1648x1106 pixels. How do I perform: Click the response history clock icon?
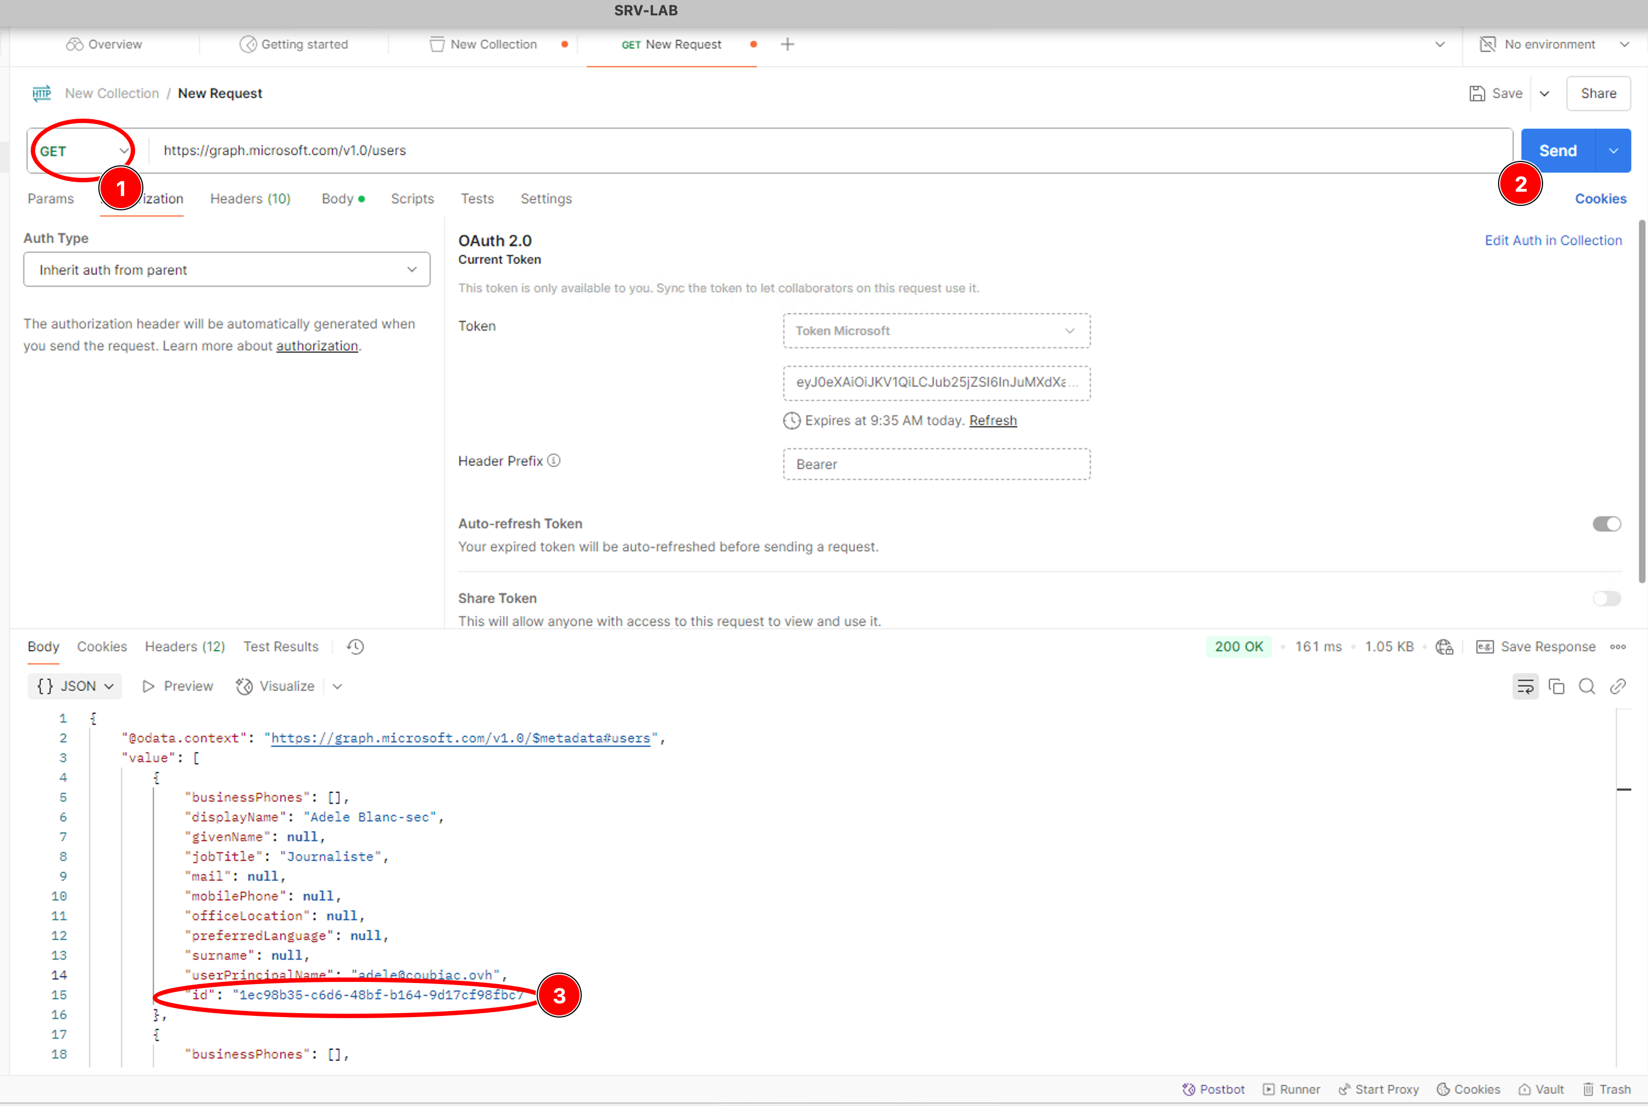(x=355, y=647)
